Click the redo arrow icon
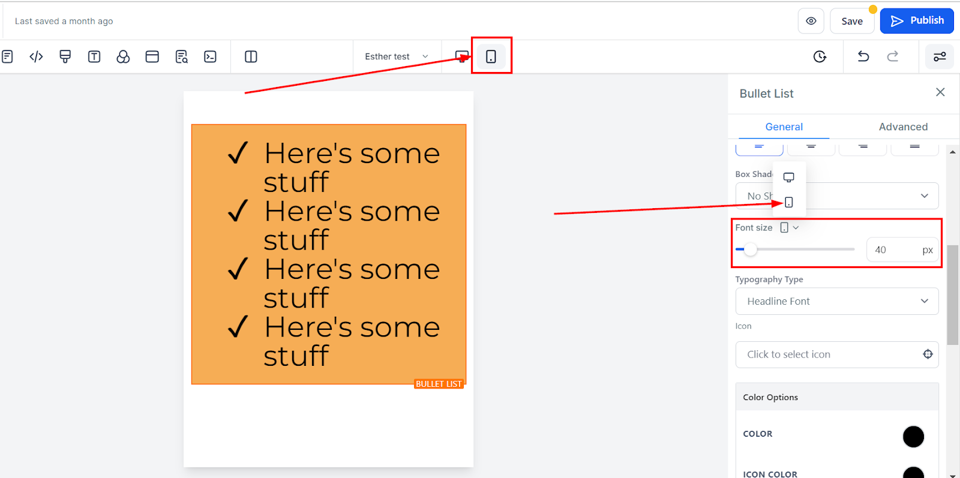 [893, 56]
